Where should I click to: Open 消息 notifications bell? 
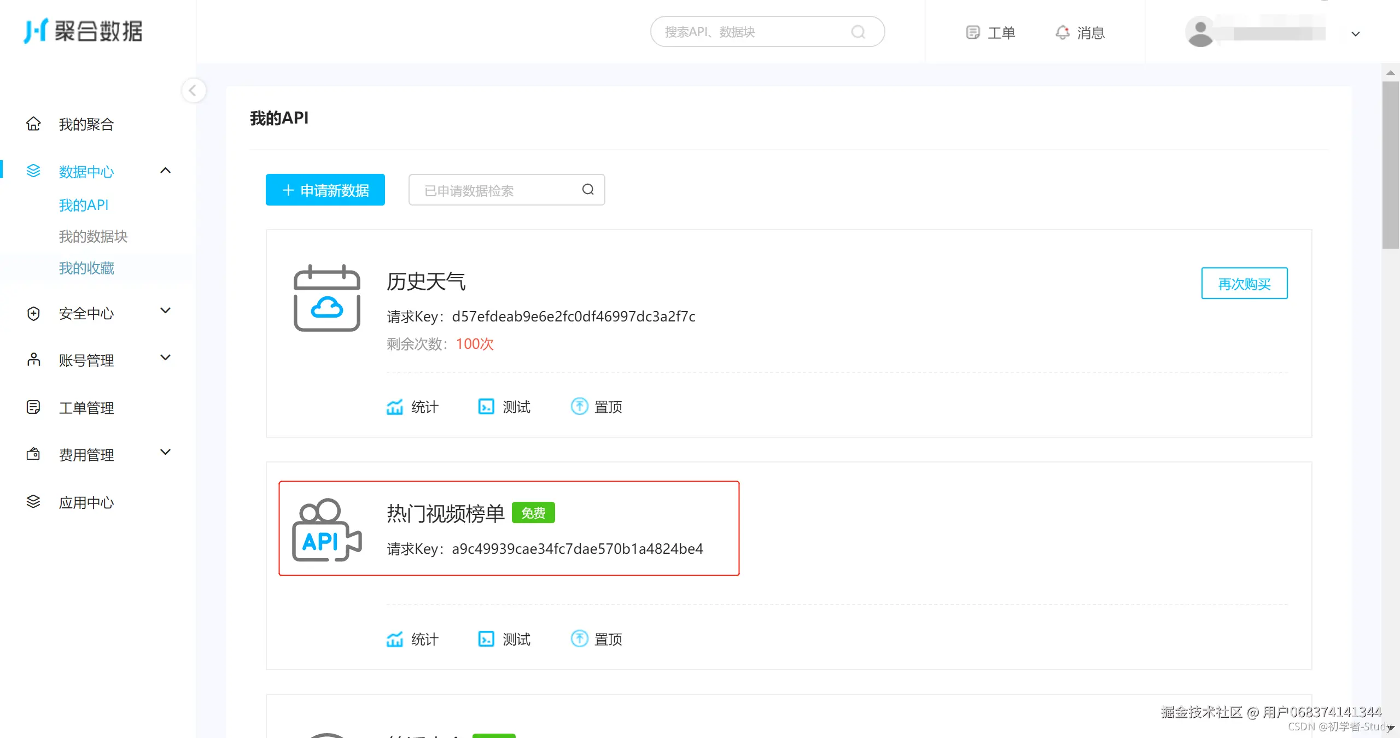[x=1062, y=33]
